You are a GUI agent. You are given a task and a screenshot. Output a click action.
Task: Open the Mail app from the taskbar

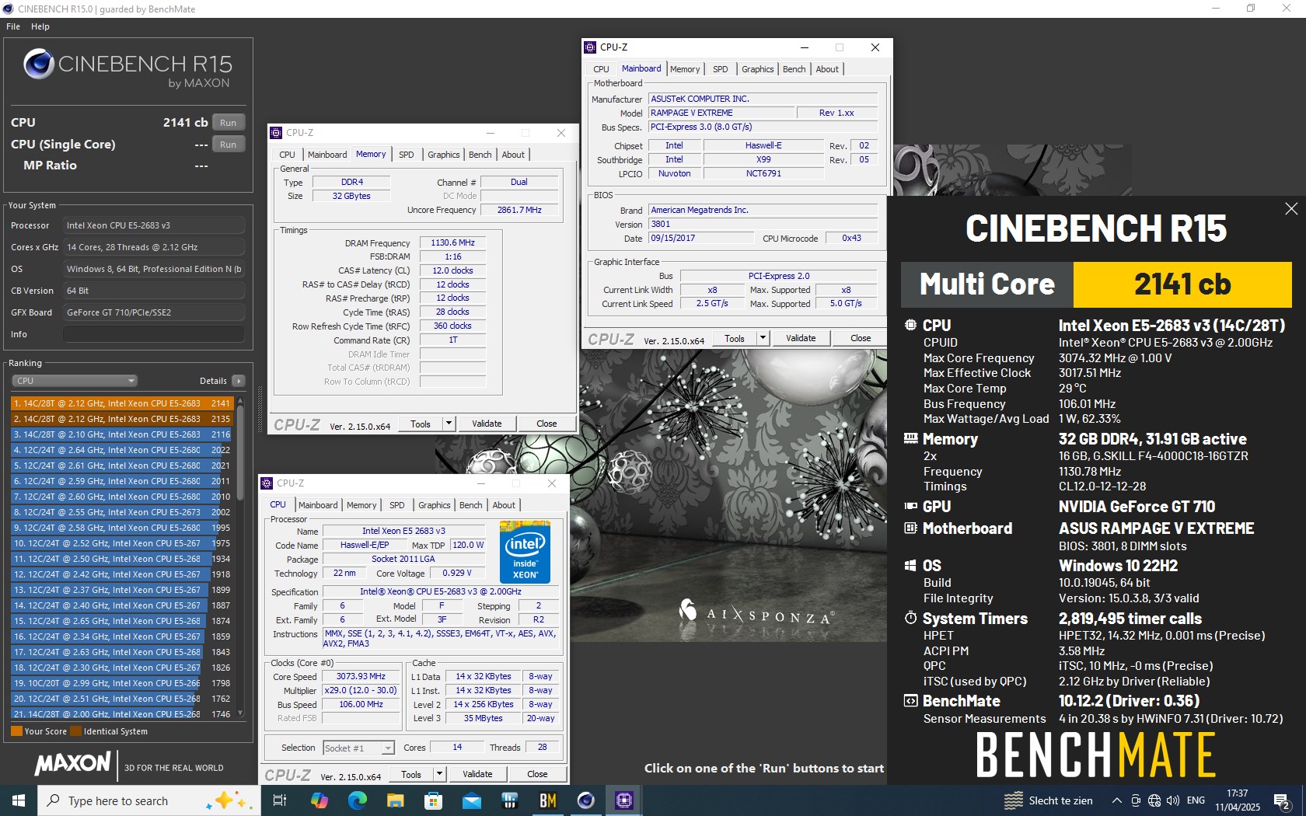pos(471,800)
